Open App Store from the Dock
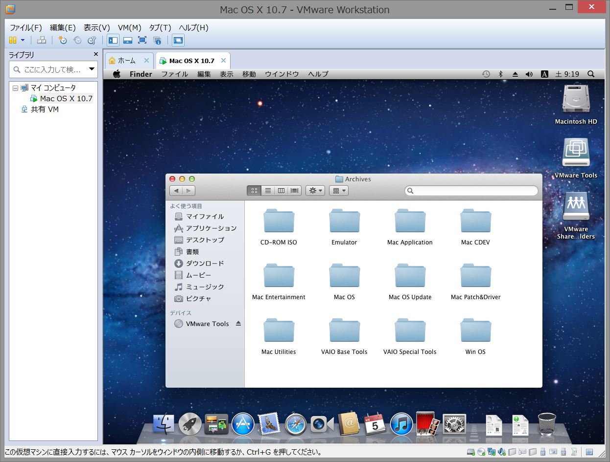The image size is (610, 462). pyautogui.click(x=243, y=423)
